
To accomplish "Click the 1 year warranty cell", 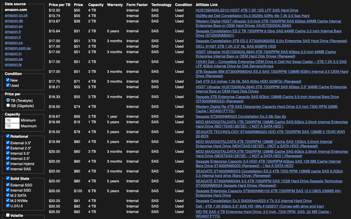I will 112,116.
